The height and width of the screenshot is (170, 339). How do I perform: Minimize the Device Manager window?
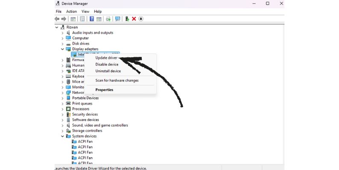tap(254, 3)
